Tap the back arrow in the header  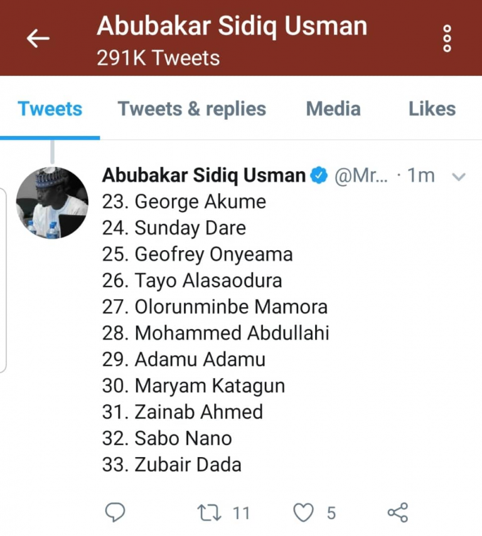38,38
